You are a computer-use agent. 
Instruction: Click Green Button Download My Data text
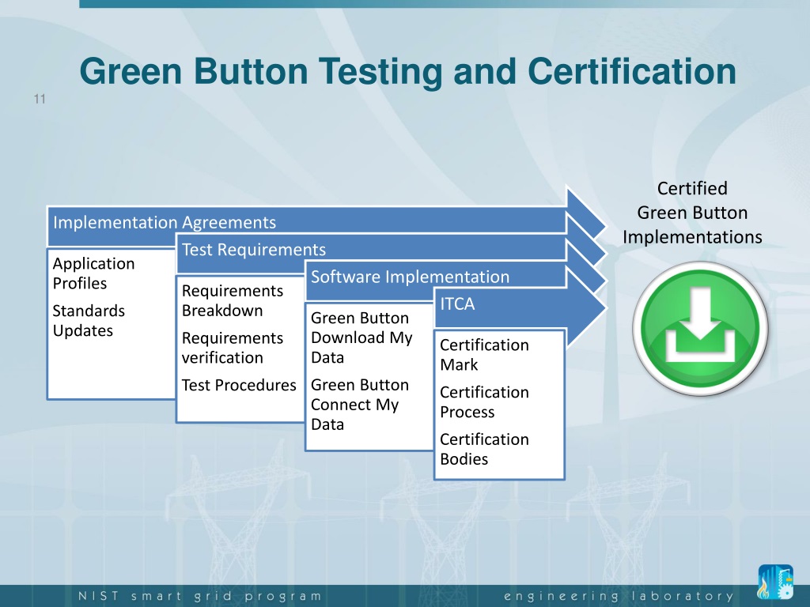(361, 337)
